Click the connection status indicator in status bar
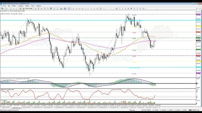Image resolution: width=202 pixels, height=113 pixels. (194, 110)
